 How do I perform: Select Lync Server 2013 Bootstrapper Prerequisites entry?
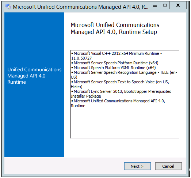(x=121, y=94)
